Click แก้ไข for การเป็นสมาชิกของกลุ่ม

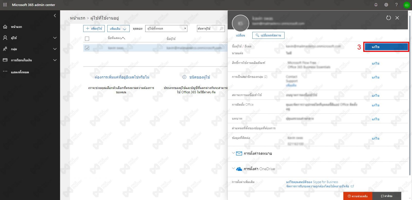point(376,77)
